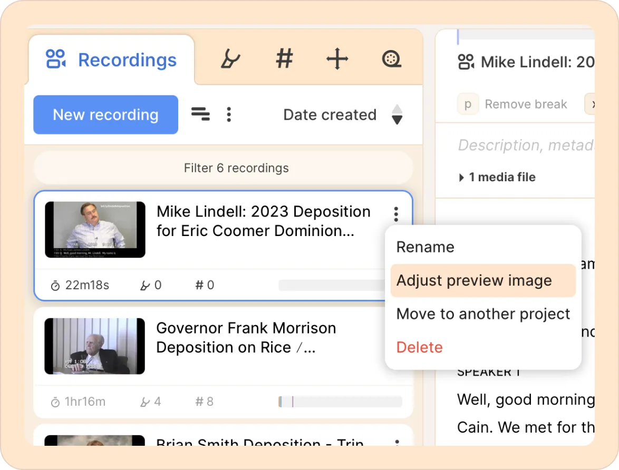Toggle the list layout icon

pos(200,114)
